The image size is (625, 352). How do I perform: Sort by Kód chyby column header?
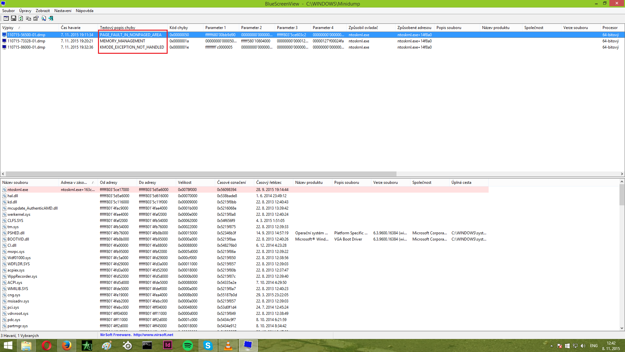click(179, 28)
